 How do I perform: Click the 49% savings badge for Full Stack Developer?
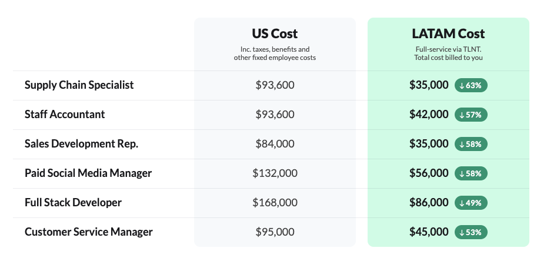click(x=471, y=203)
